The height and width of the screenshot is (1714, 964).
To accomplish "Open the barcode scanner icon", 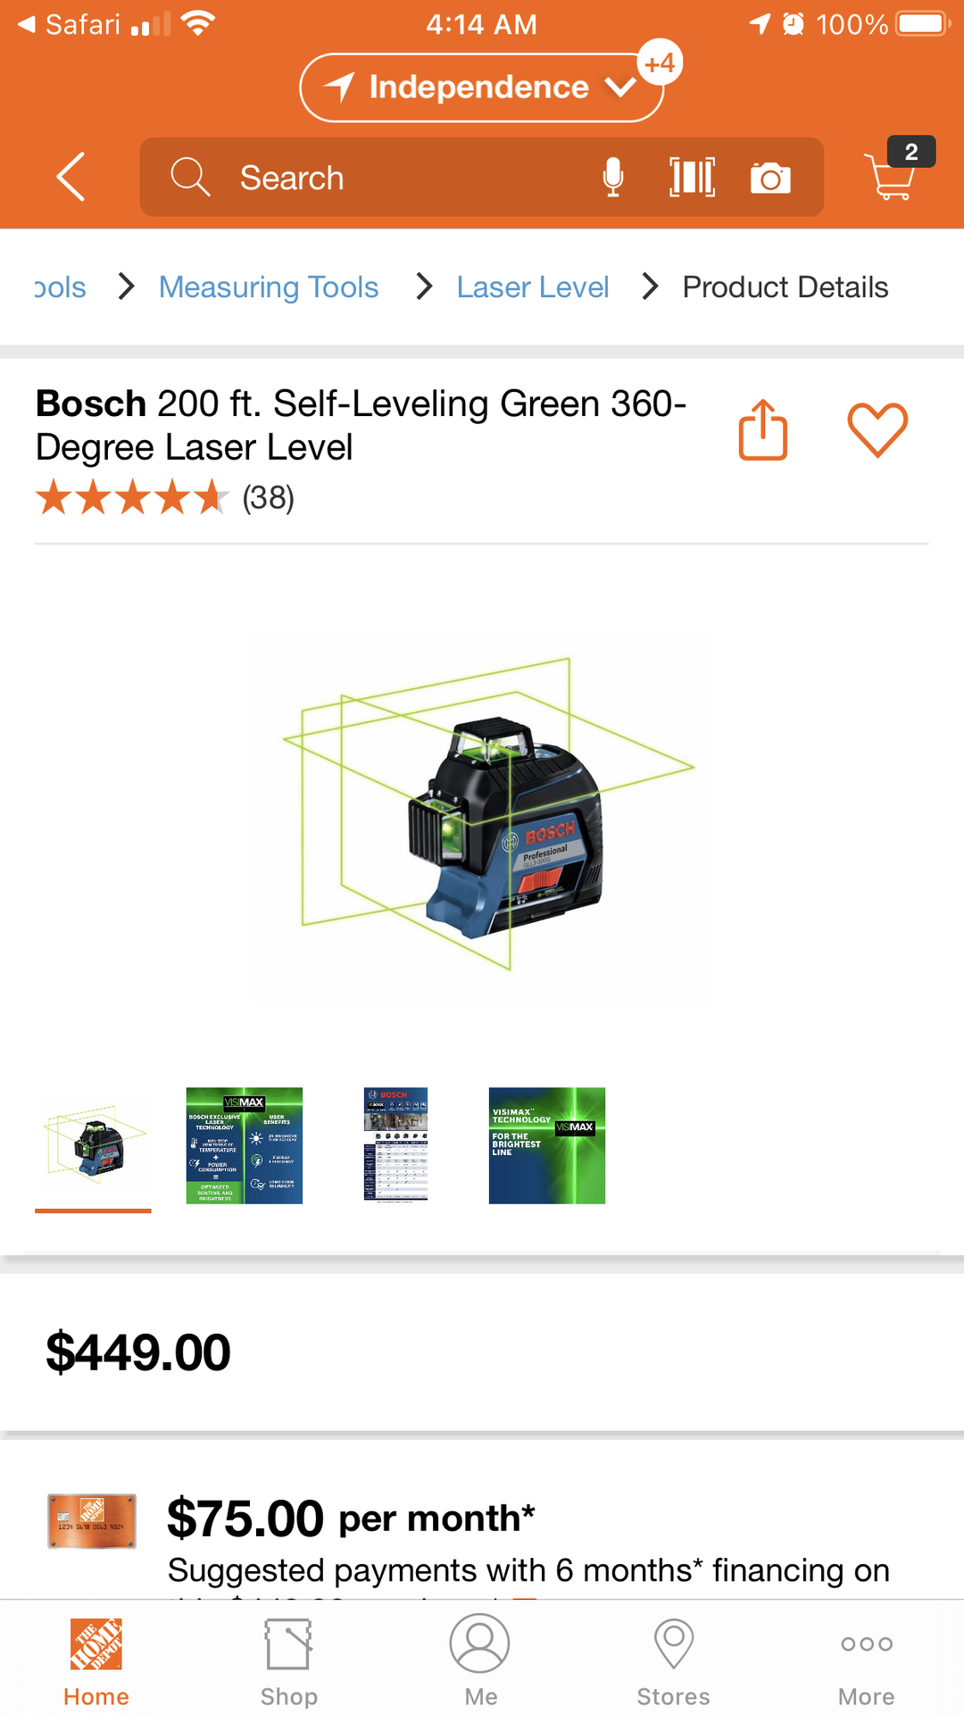I will (692, 177).
